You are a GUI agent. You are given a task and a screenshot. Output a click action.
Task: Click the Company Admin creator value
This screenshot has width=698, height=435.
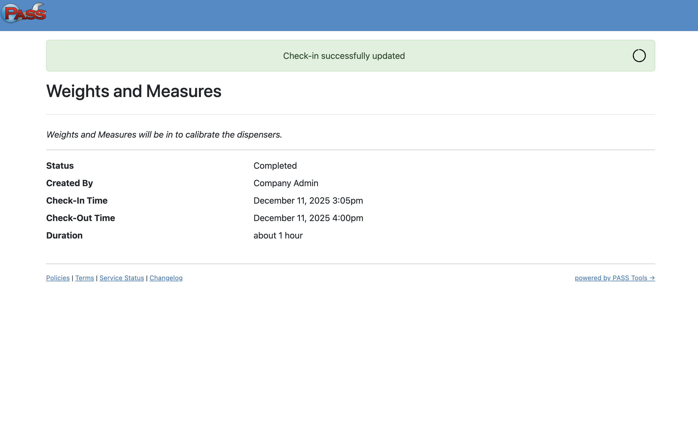coord(286,183)
